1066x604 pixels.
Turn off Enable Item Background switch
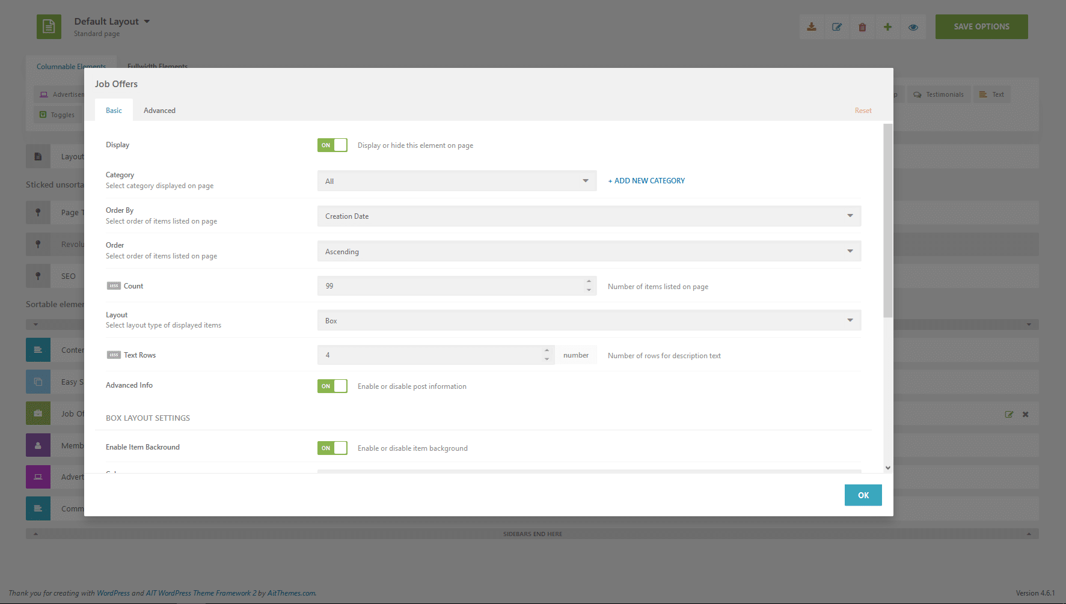coord(332,448)
